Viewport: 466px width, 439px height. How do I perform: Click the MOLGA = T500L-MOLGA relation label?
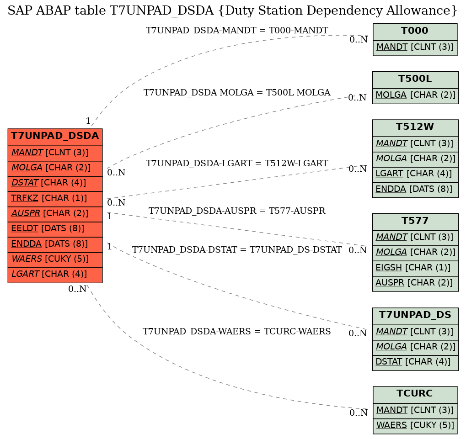237,93
